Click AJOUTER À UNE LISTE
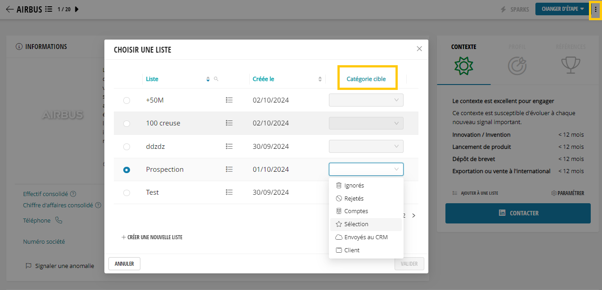This screenshot has height=290, width=602. click(x=475, y=193)
